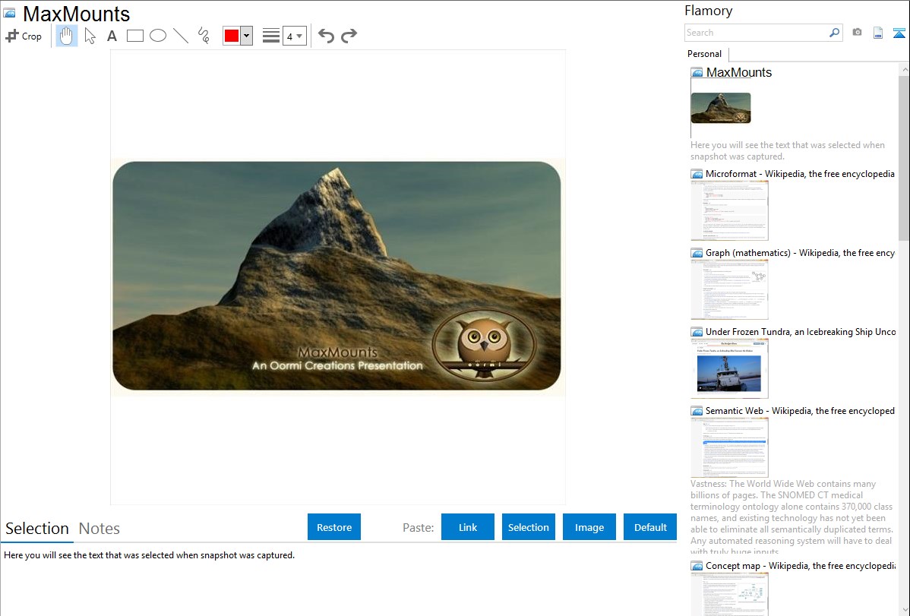The image size is (910, 616).
Task: Click the icon beside Under Frozen Tundra entry
Action: click(x=697, y=332)
